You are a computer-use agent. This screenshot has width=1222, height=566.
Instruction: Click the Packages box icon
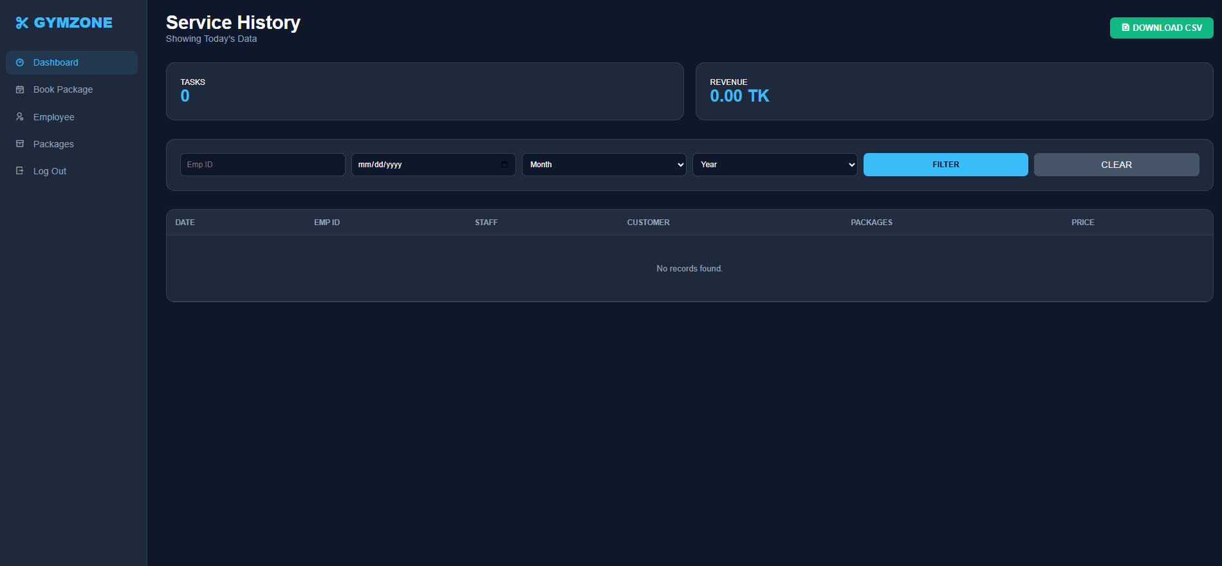pos(20,144)
